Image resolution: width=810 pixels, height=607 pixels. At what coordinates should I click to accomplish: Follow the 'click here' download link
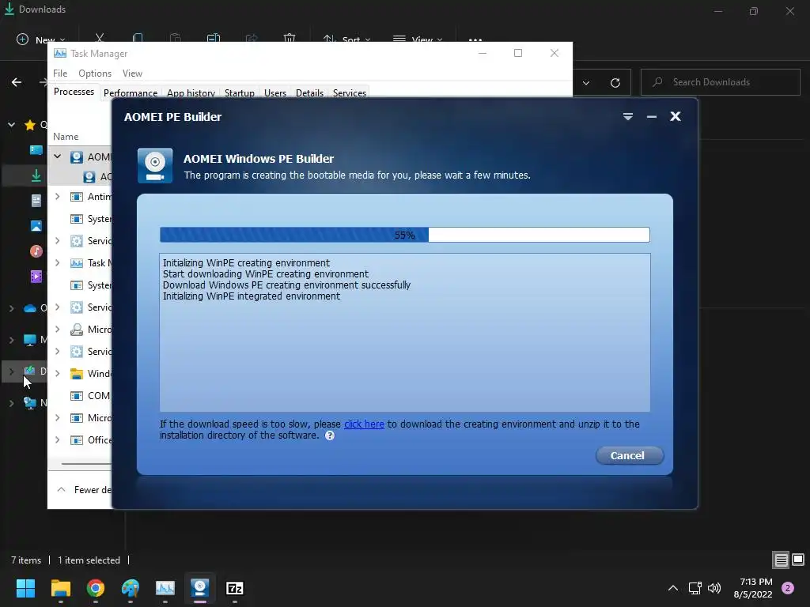[x=364, y=424]
